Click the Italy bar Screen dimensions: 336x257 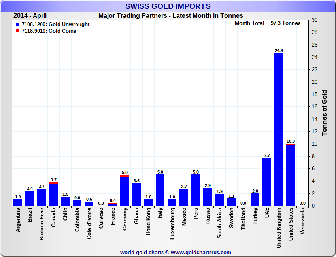pos(160,190)
